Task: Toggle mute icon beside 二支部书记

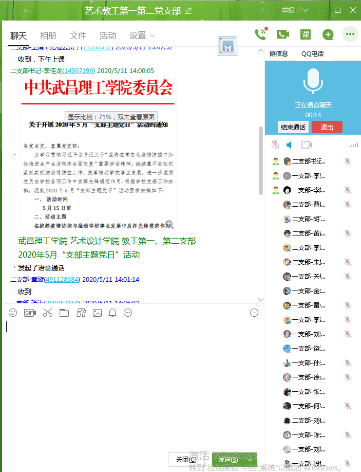Action: click(348, 161)
